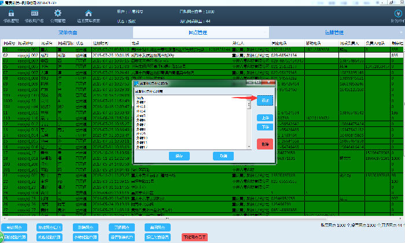Click the red button in the bottom button bar

(x=194, y=237)
